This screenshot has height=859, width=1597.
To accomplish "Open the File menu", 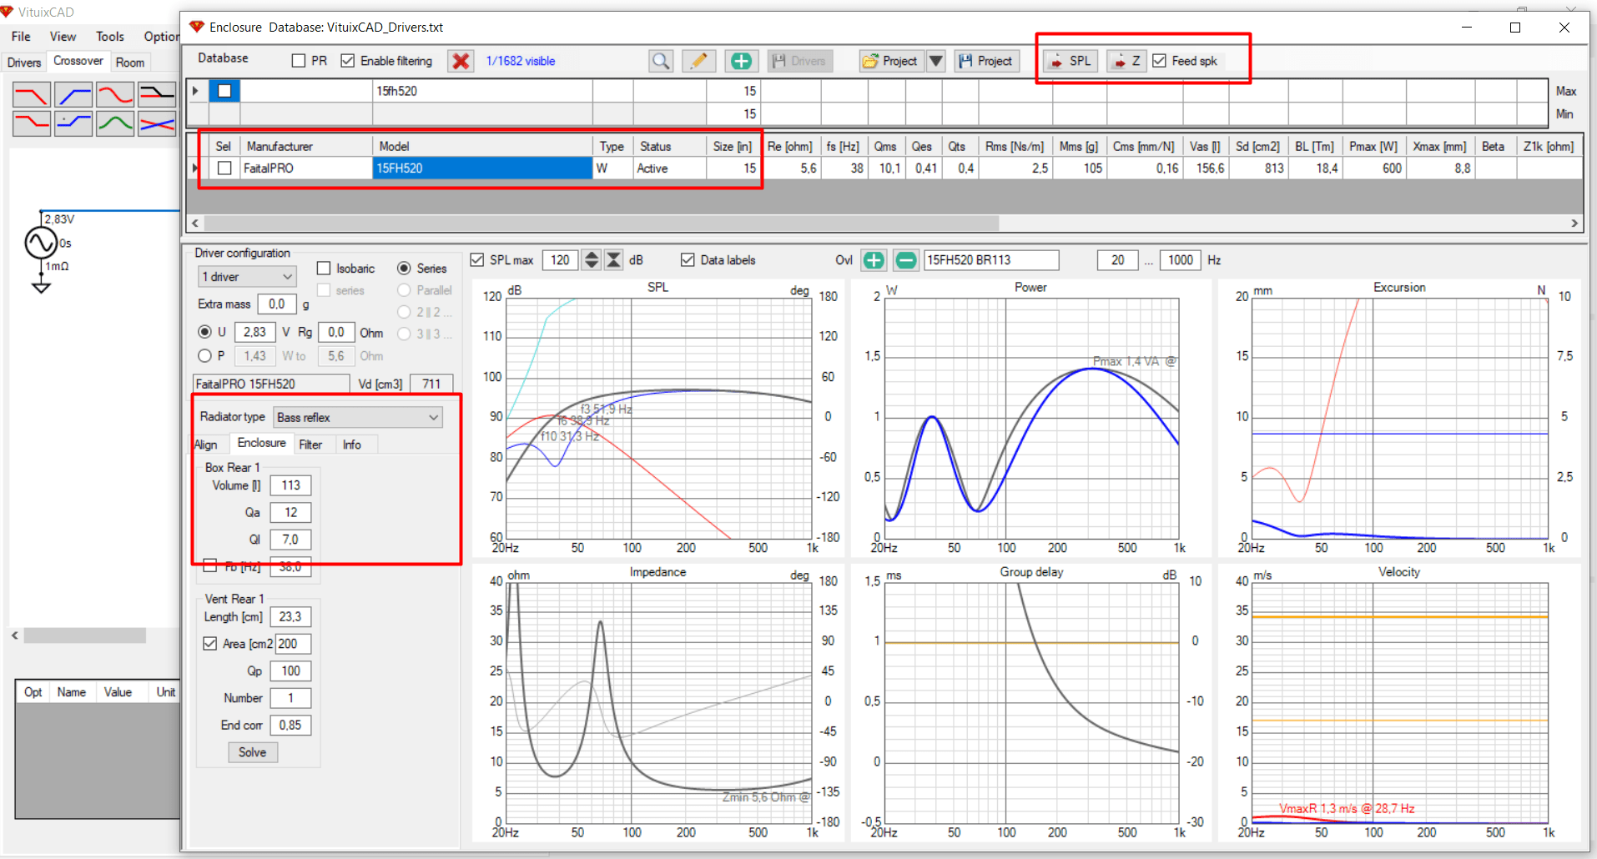I will 21,37.
